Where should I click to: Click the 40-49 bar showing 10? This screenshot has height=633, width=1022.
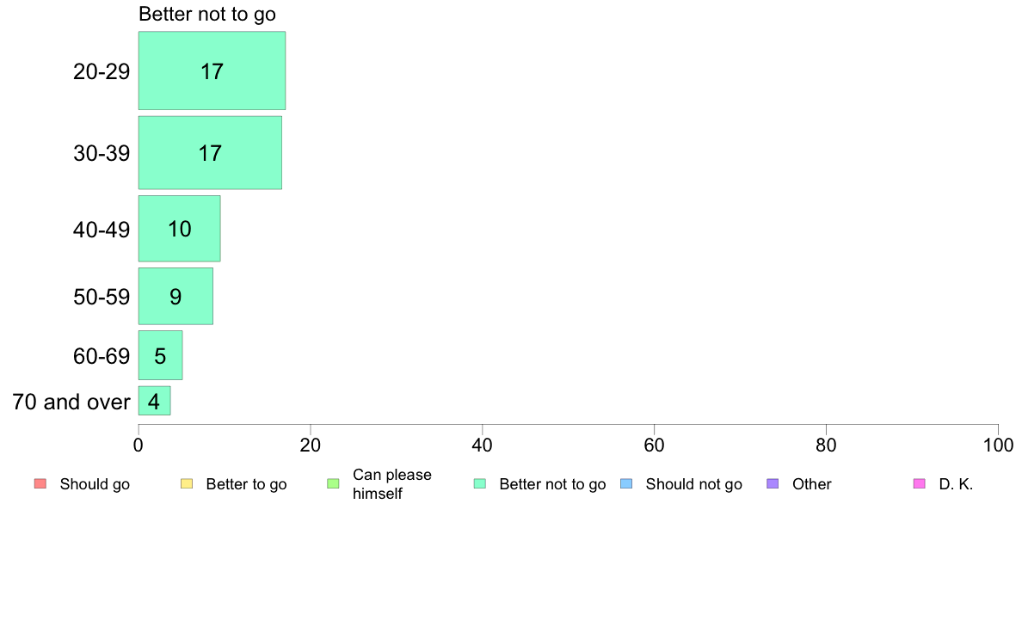pos(179,229)
